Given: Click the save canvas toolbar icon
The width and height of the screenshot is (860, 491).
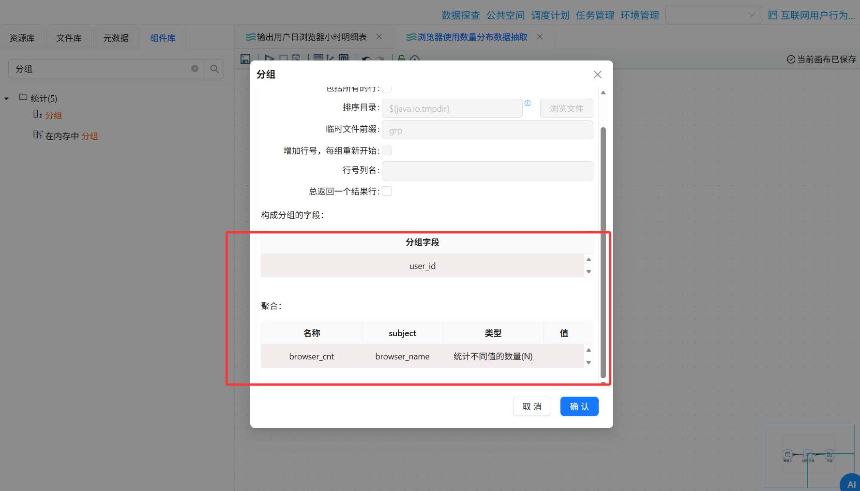Looking at the screenshot, I should (245, 59).
